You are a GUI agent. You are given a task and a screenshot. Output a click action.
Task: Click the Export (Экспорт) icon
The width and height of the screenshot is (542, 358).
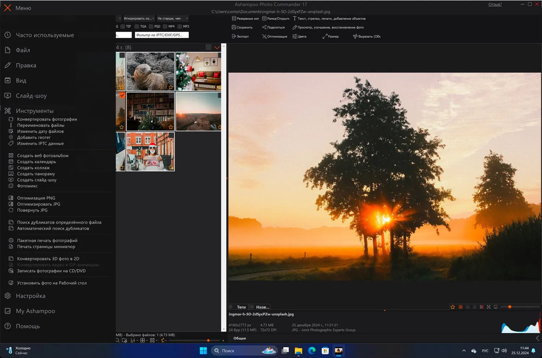tap(234, 36)
